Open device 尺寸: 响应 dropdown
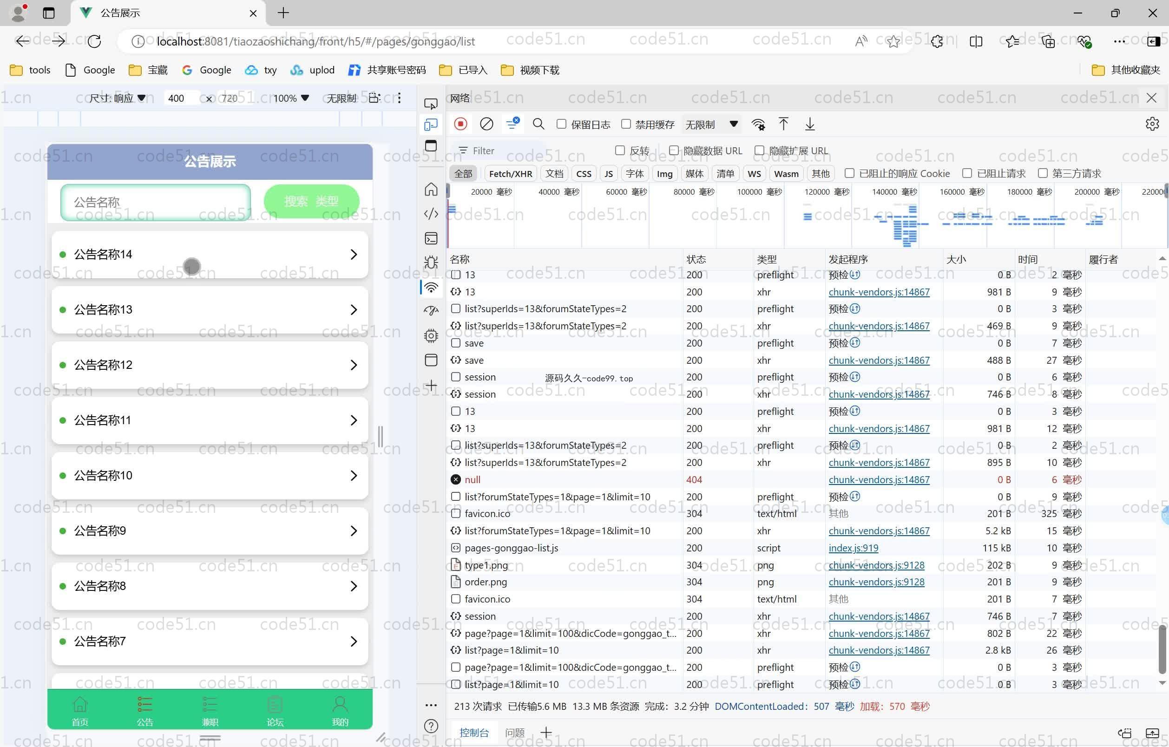The height and width of the screenshot is (747, 1169). (x=117, y=98)
